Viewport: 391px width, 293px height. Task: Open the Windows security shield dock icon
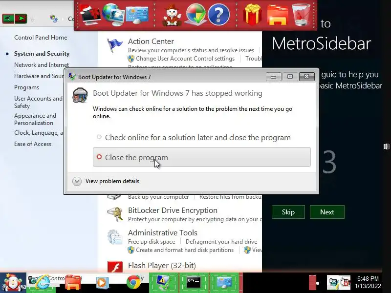point(196,15)
